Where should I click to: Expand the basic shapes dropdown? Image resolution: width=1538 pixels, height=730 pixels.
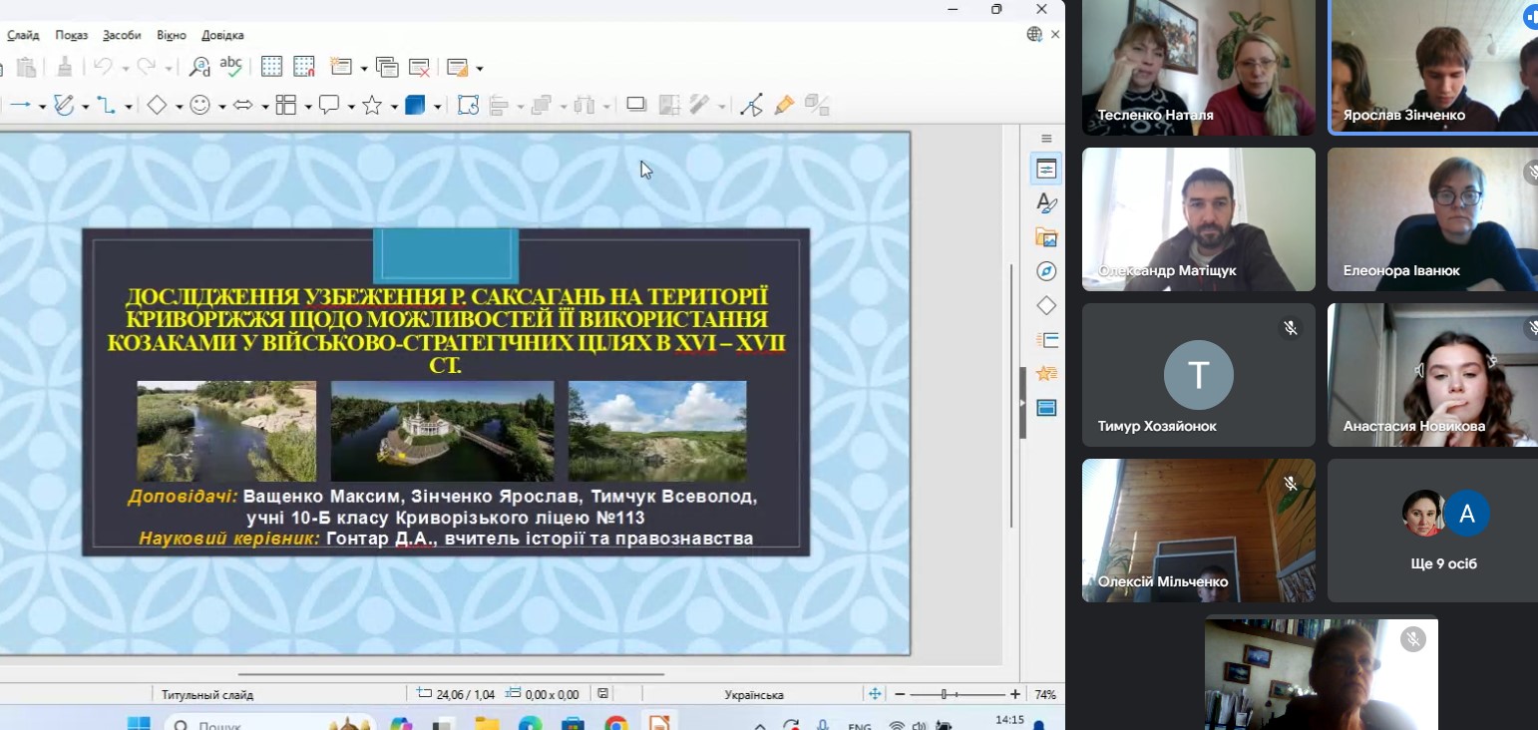point(179,106)
